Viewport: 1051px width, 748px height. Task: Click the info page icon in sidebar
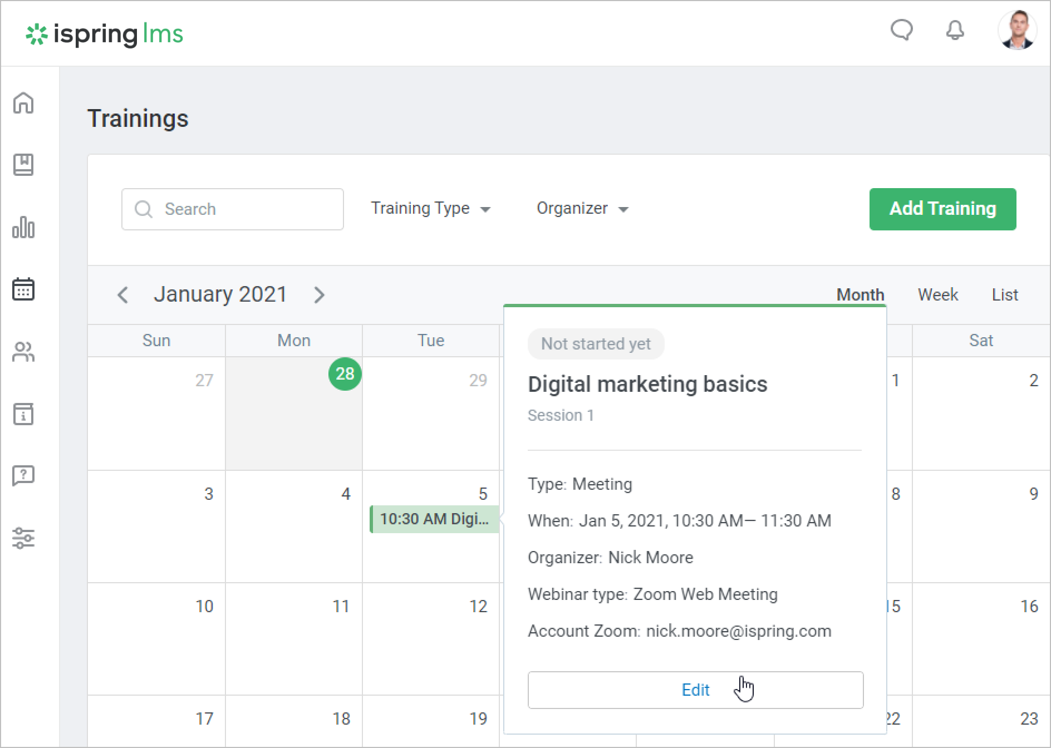click(23, 414)
